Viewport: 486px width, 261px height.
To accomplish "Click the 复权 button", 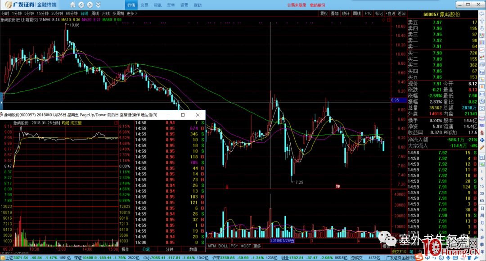I will tap(324, 13).
